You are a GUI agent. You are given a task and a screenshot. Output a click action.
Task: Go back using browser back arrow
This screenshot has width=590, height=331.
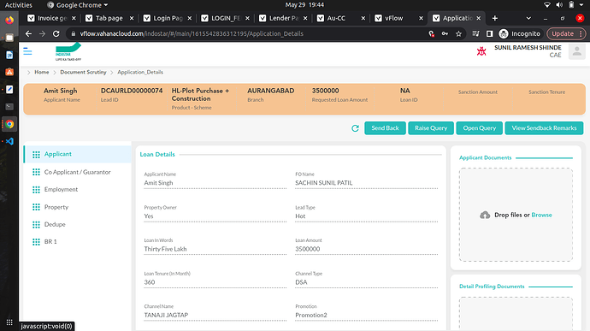pos(28,34)
